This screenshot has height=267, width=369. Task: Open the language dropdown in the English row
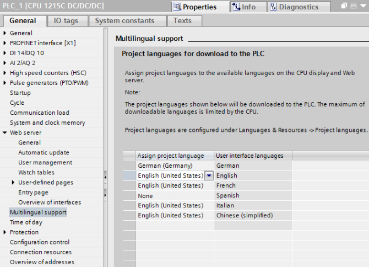point(209,175)
